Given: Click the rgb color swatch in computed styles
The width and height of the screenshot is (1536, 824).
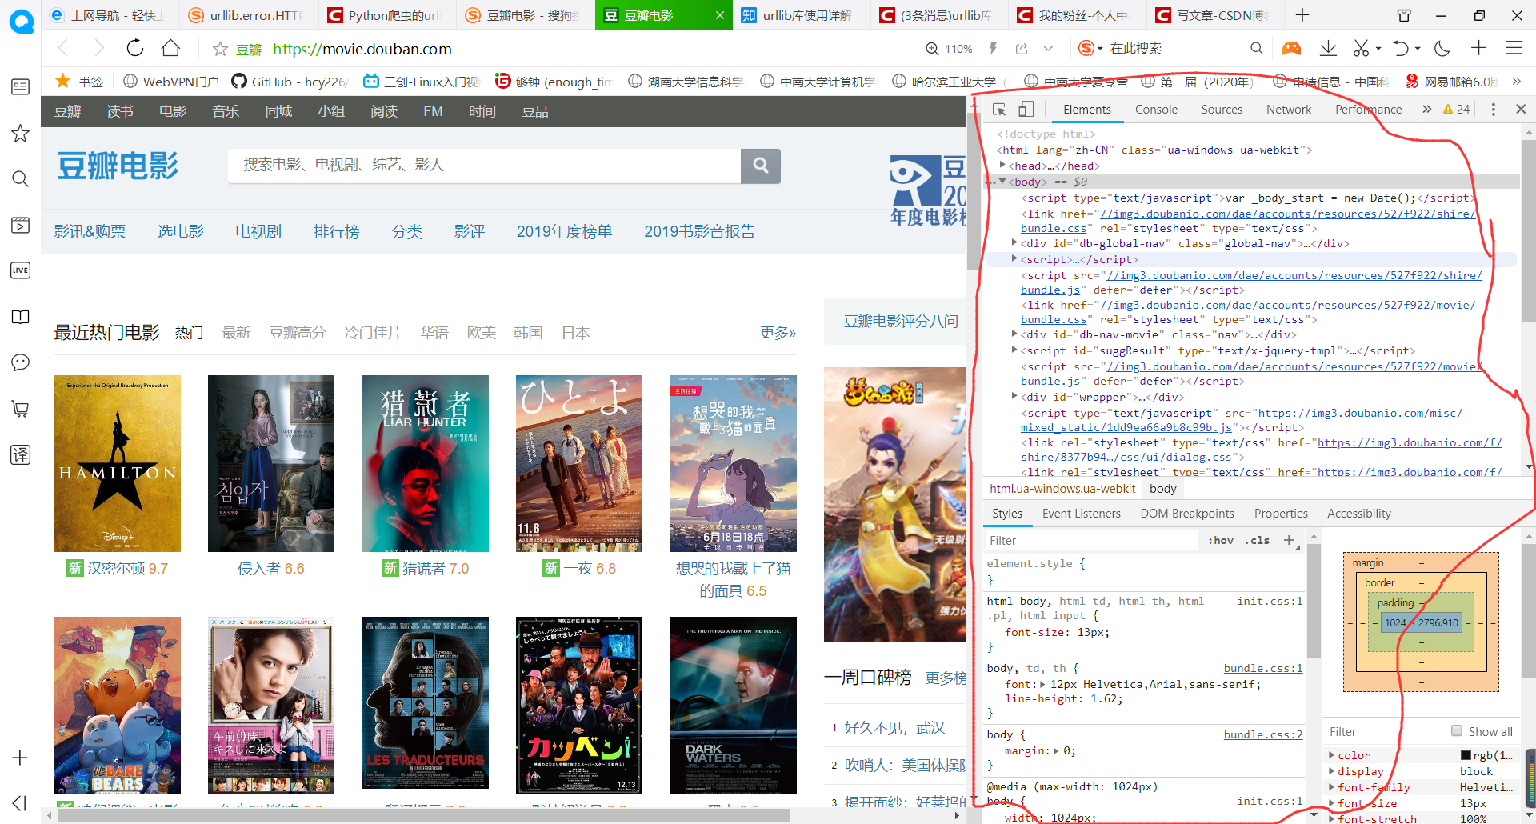Looking at the screenshot, I should click(x=1466, y=755).
